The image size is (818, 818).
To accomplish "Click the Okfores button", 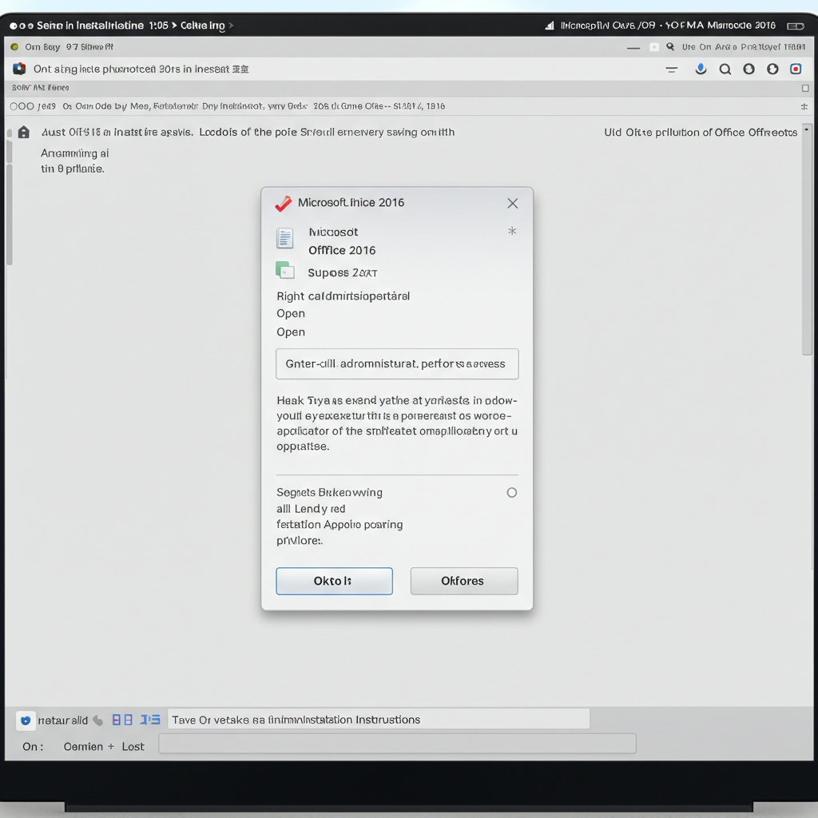I will (x=464, y=582).
